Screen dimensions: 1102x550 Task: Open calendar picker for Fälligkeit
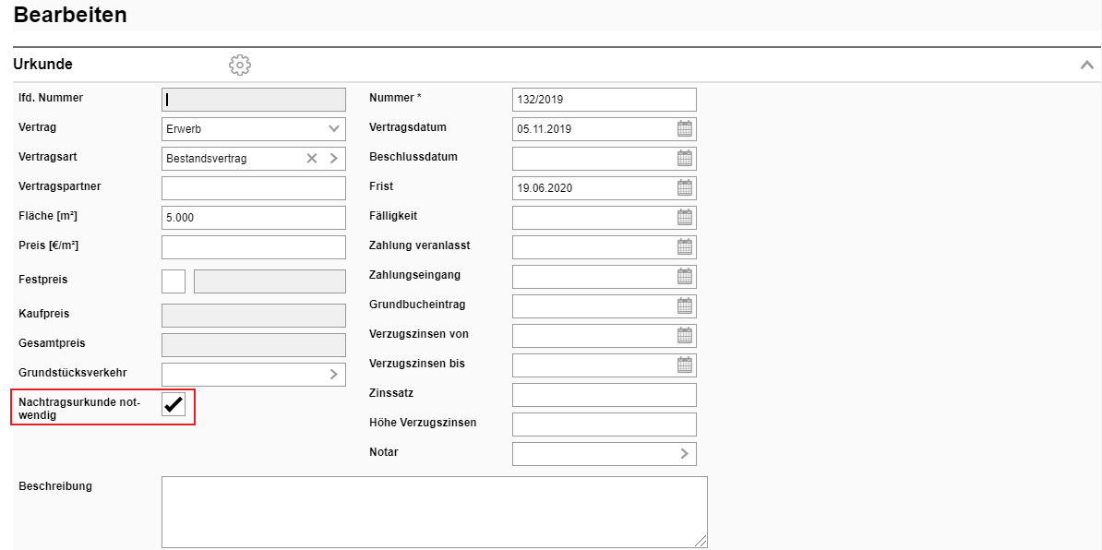click(x=685, y=218)
